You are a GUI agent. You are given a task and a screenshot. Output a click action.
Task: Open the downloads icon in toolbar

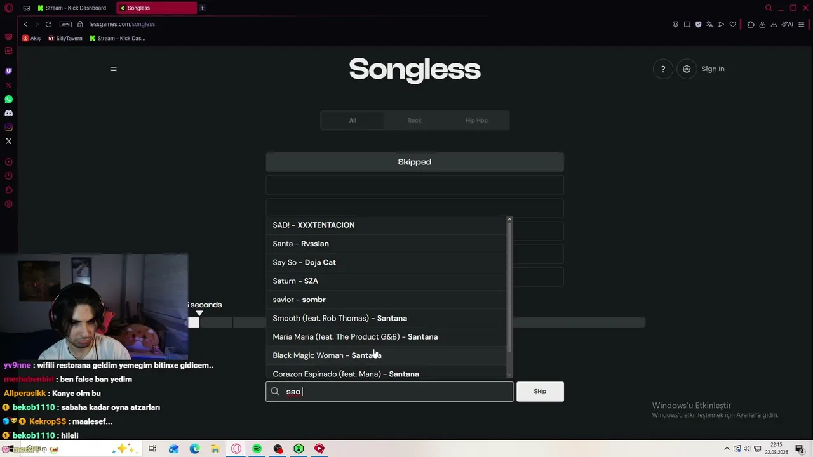coord(774,24)
